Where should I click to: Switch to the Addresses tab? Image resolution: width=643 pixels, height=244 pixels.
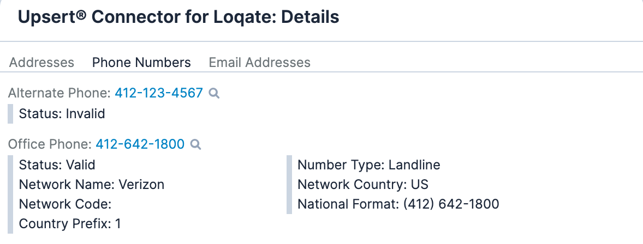[x=42, y=63]
